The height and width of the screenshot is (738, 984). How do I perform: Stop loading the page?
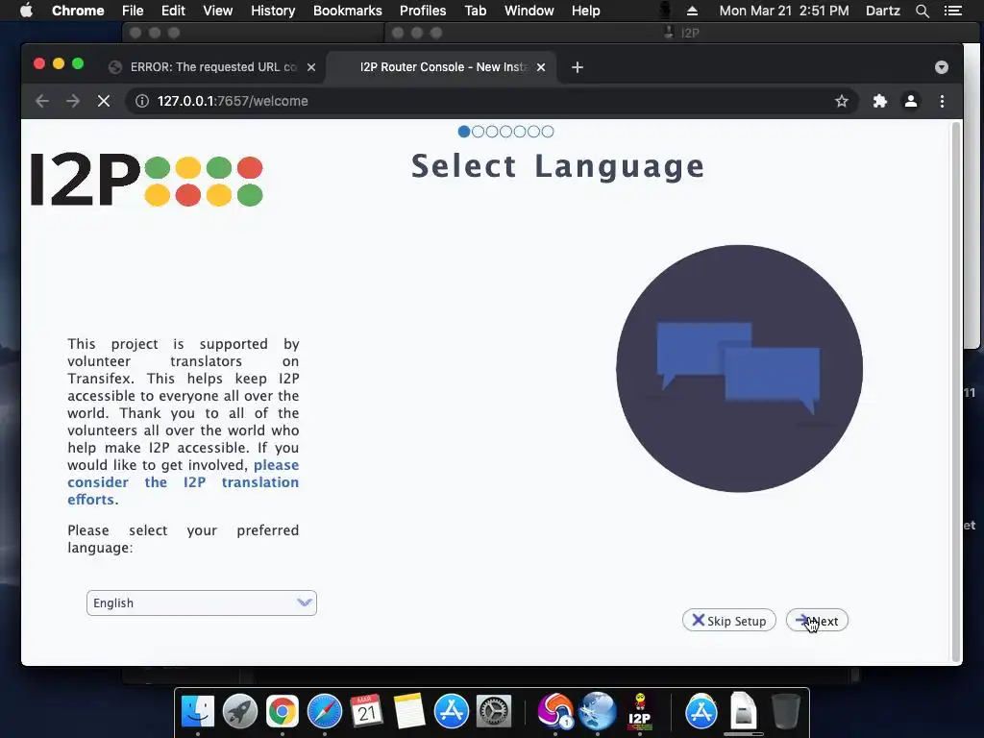[x=104, y=101]
